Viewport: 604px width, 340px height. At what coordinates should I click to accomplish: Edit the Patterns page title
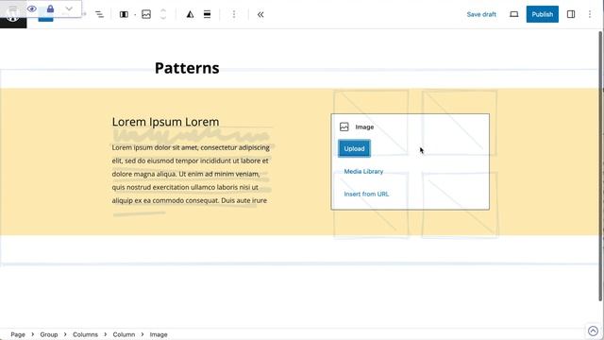tap(187, 68)
